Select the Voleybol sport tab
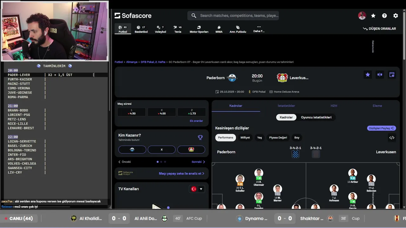This screenshot has width=406, height=228. 160,29
